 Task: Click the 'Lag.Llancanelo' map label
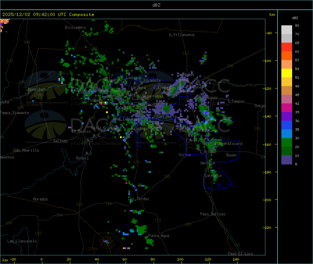22,241
